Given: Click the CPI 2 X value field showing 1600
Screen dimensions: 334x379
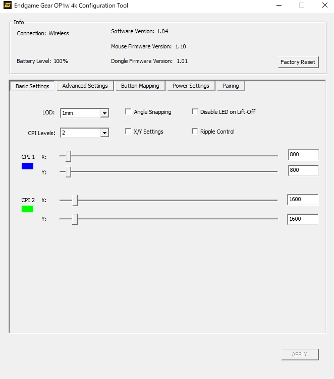Looking at the screenshot, I should pyautogui.click(x=303, y=200).
